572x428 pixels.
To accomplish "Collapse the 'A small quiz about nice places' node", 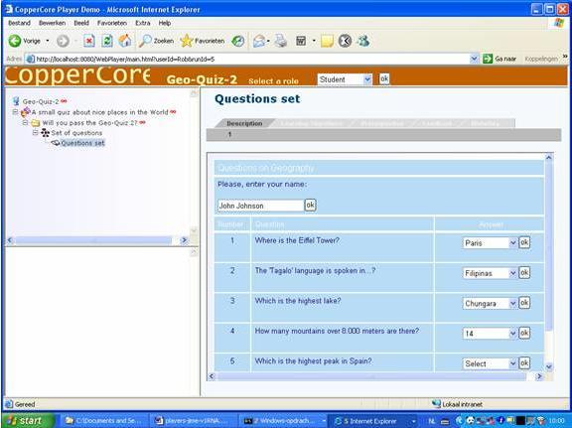I will tap(15, 112).
